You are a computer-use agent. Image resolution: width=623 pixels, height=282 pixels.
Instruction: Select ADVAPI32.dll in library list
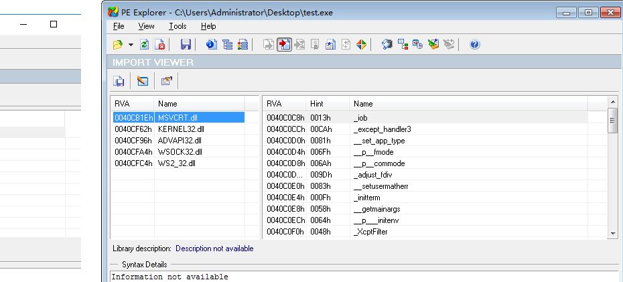[180, 141]
